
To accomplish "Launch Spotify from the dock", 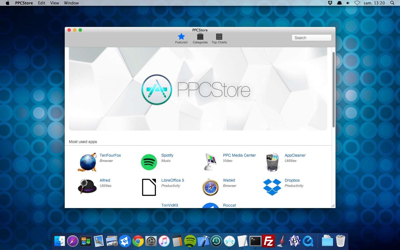I will pos(190,241).
